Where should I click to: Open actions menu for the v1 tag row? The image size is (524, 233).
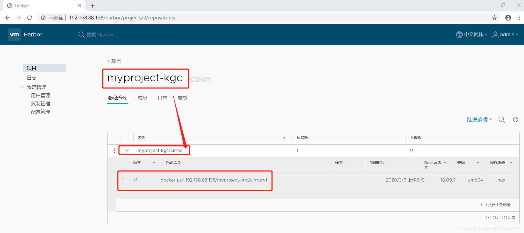click(123, 180)
